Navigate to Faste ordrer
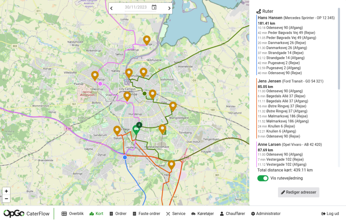This screenshot has width=346, height=221. 146,214
